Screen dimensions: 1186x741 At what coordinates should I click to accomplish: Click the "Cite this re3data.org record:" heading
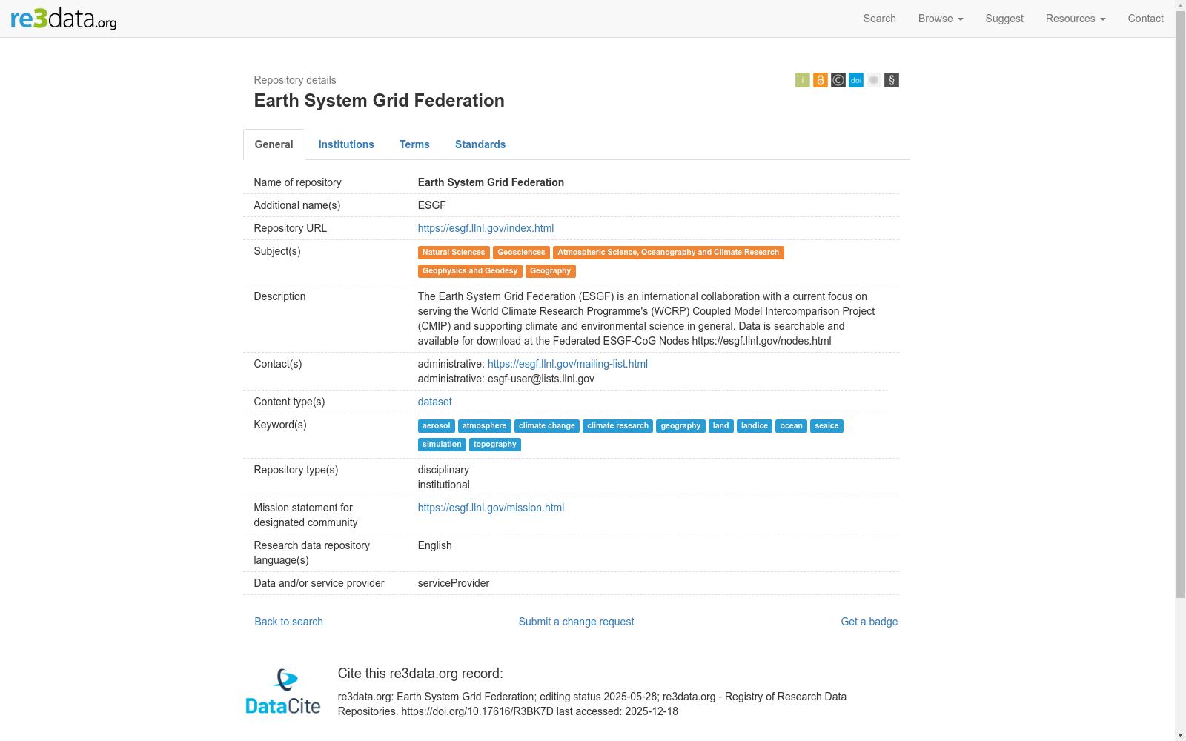[420, 674]
